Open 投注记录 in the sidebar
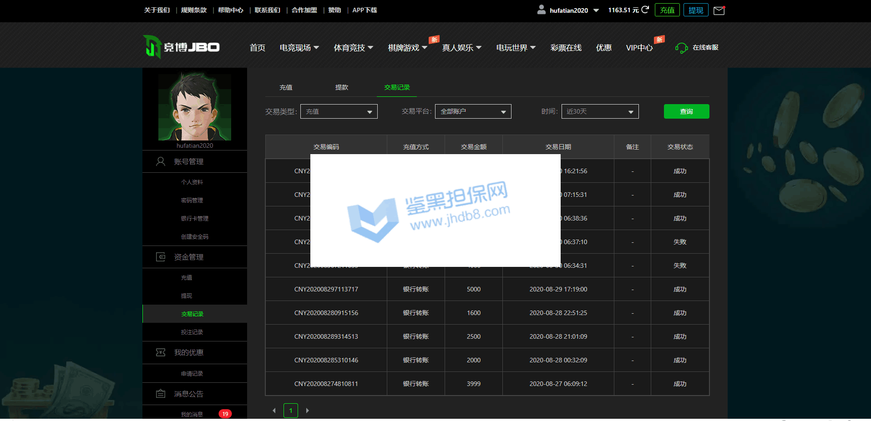The image size is (871, 421). click(x=192, y=332)
